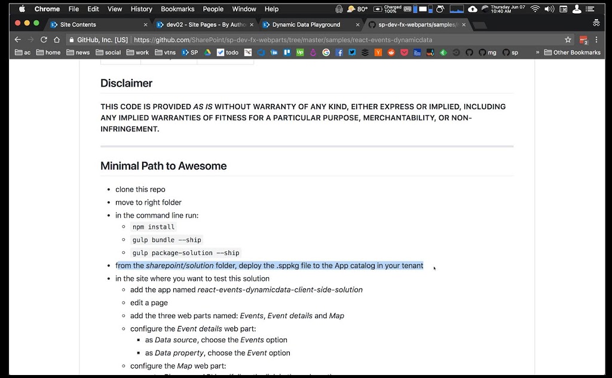Switch to the Site Contents tab
Image resolution: width=612 pixels, height=378 pixels.
pos(97,24)
